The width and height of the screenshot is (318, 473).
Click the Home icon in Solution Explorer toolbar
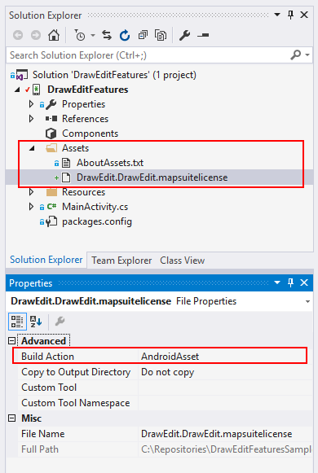click(54, 35)
